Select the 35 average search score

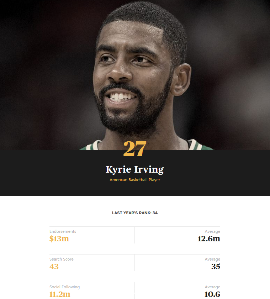[x=216, y=267]
